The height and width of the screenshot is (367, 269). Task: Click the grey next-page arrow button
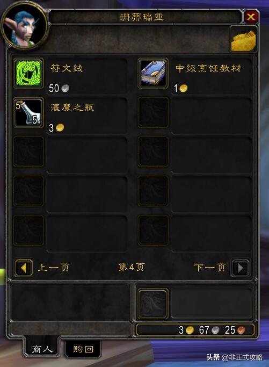point(240,268)
